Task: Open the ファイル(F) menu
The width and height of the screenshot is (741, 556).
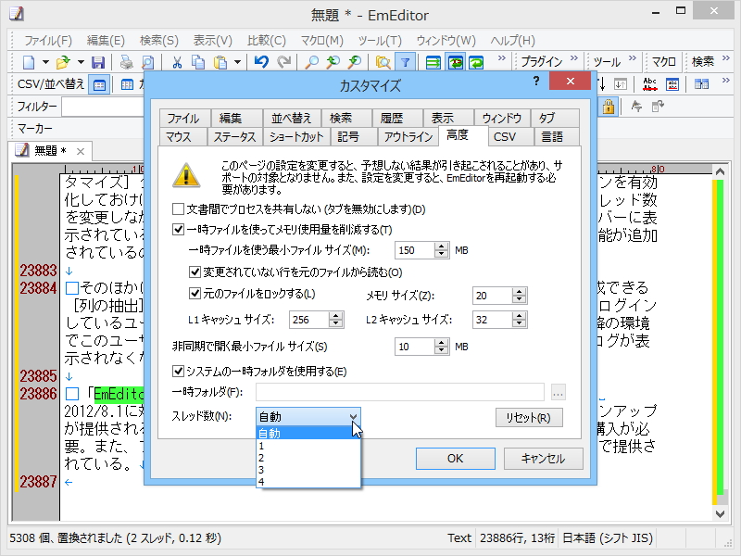Action: click(48, 41)
